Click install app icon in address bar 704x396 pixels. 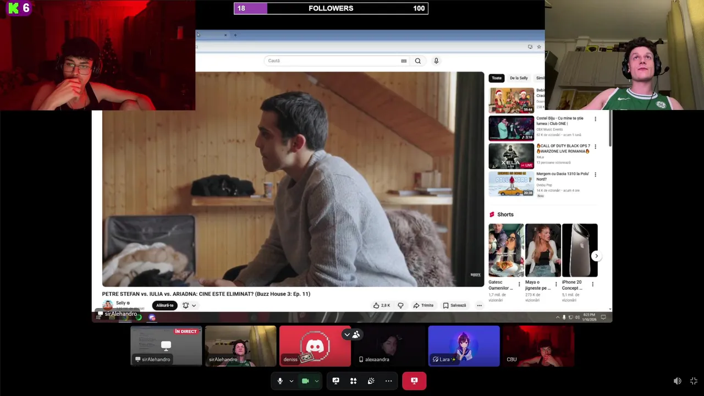pos(530,47)
